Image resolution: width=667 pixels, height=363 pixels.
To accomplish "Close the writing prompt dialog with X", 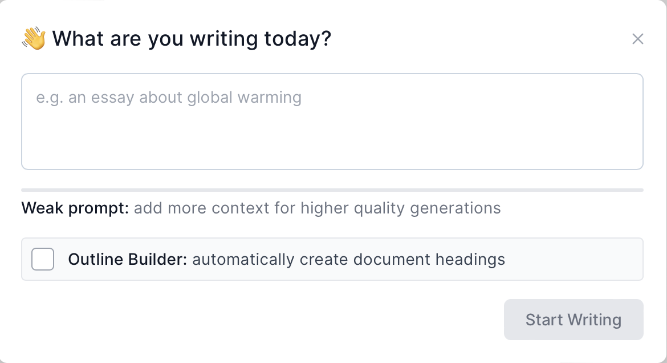I will (637, 39).
